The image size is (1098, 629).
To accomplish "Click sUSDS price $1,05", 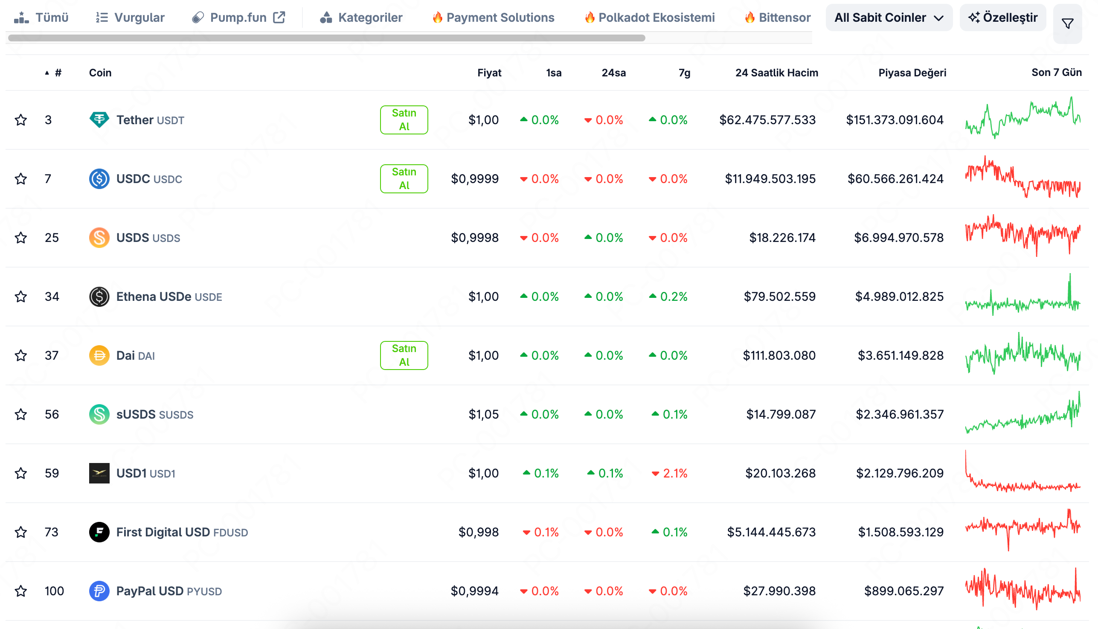I will pos(483,414).
